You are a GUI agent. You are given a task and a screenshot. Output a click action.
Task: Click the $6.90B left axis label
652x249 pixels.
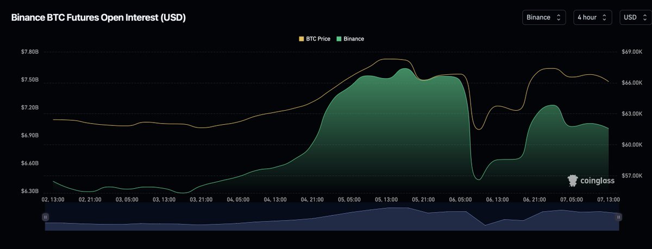click(x=29, y=135)
